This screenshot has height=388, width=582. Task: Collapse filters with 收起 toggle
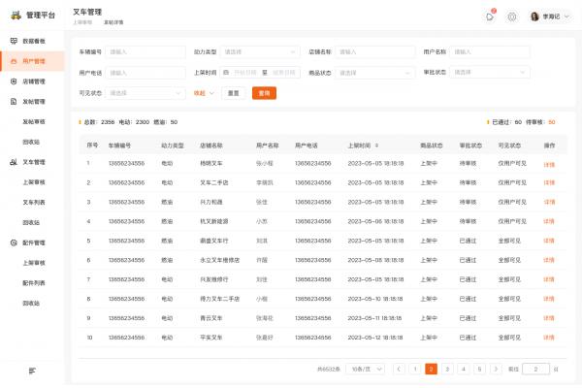pos(203,93)
